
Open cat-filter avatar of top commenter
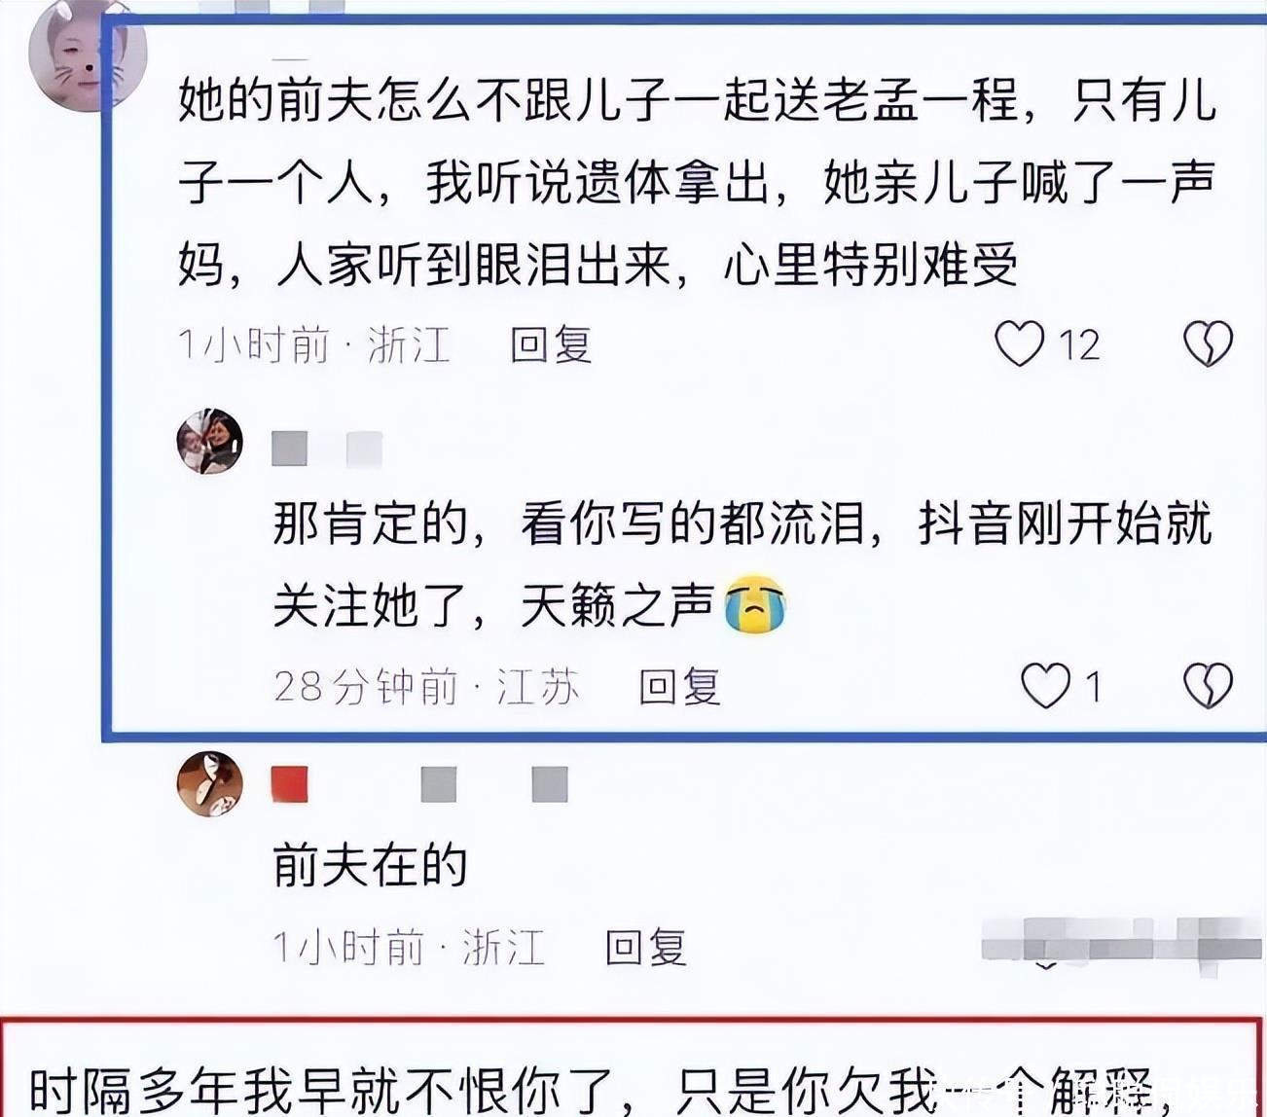coord(88,56)
